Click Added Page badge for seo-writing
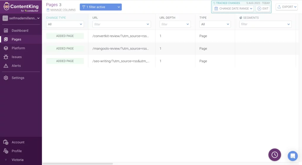 (x=65, y=61)
